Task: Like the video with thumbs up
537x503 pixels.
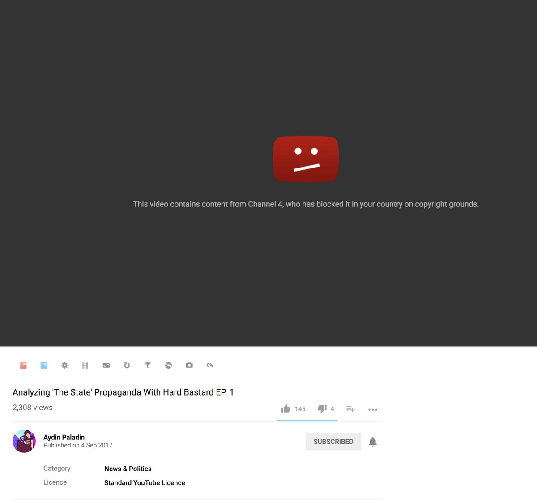Action: tap(286, 408)
